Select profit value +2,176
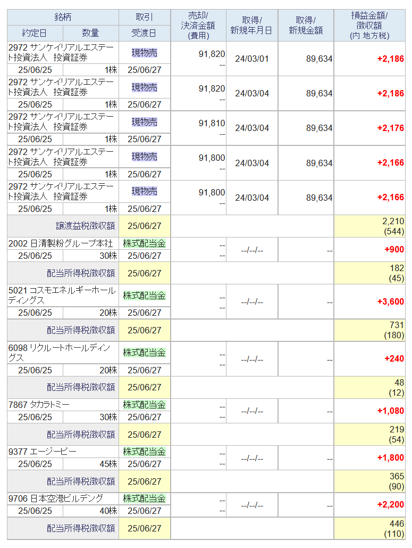Image resolution: width=412 pixels, height=548 pixels. coord(390,128)
